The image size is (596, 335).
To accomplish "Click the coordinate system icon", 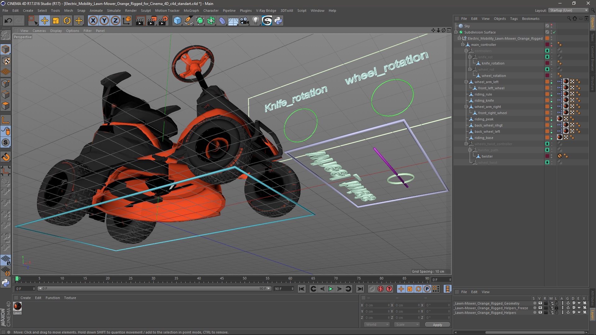I will click(x=127, y=21).
